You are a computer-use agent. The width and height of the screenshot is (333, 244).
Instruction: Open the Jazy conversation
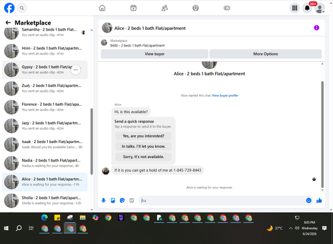tap(45, 126)
